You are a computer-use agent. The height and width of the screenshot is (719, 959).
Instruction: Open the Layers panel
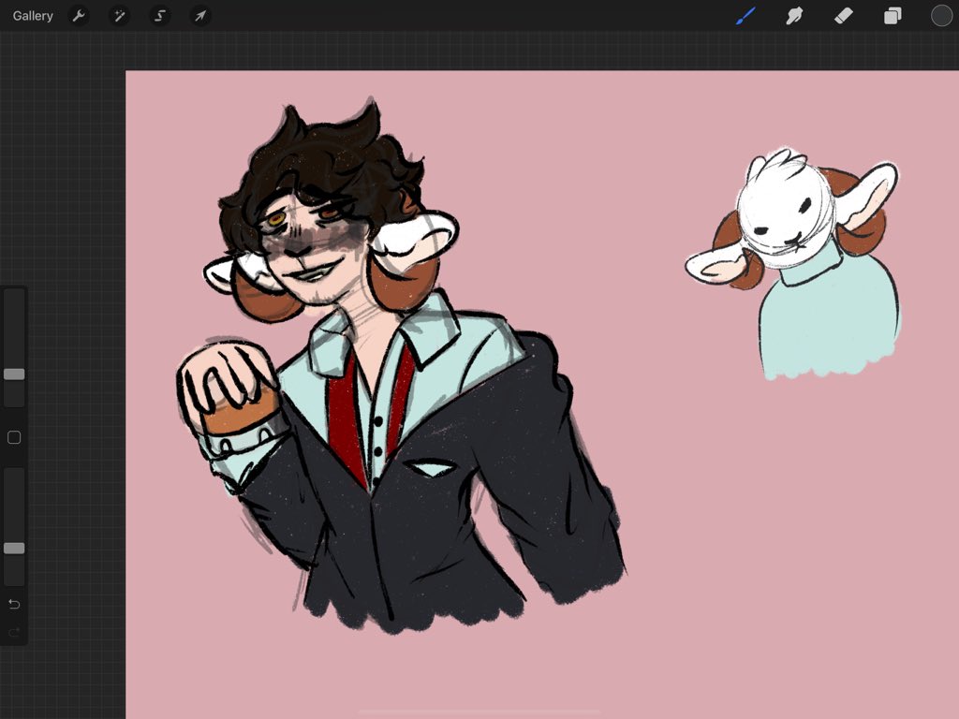point(893,16)
